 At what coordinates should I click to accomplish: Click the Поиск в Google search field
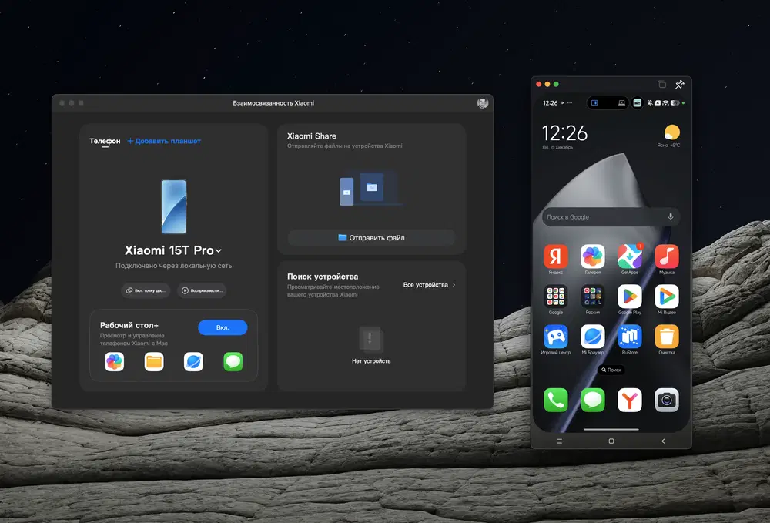[x=611, y=216]
